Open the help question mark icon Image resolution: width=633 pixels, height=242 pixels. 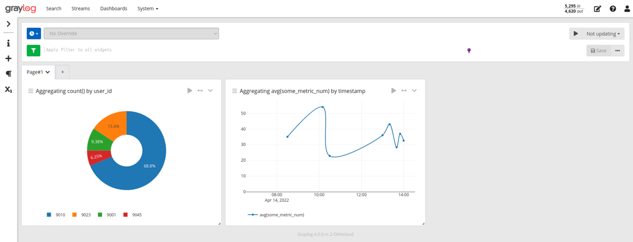613,9
